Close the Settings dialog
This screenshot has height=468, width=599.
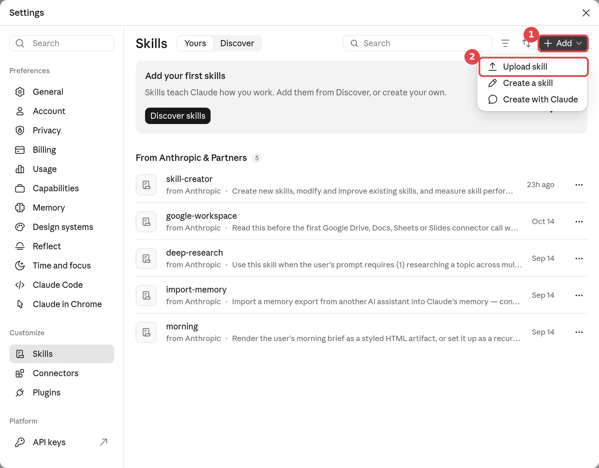point(586,13)
